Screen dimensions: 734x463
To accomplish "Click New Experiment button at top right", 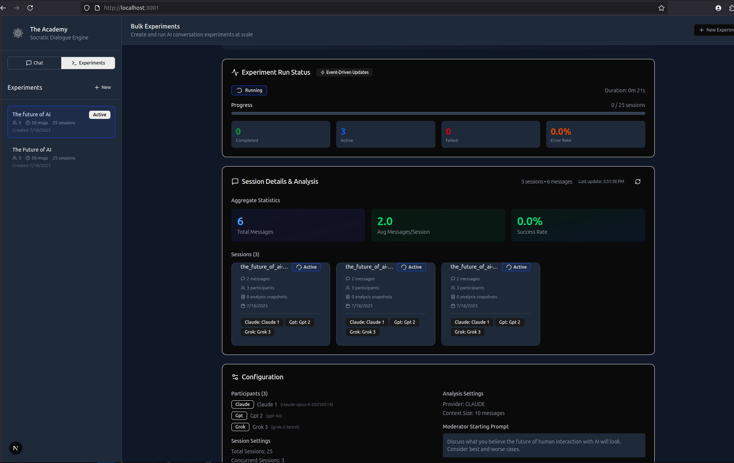I will tap(715, 30).
